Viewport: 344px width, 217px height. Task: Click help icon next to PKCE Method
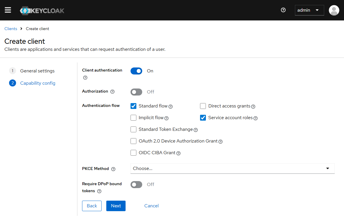tap(113, 169)
